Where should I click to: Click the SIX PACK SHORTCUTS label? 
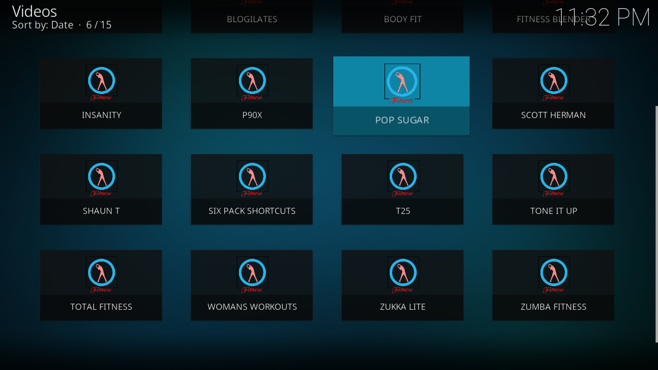pos(252,211)
